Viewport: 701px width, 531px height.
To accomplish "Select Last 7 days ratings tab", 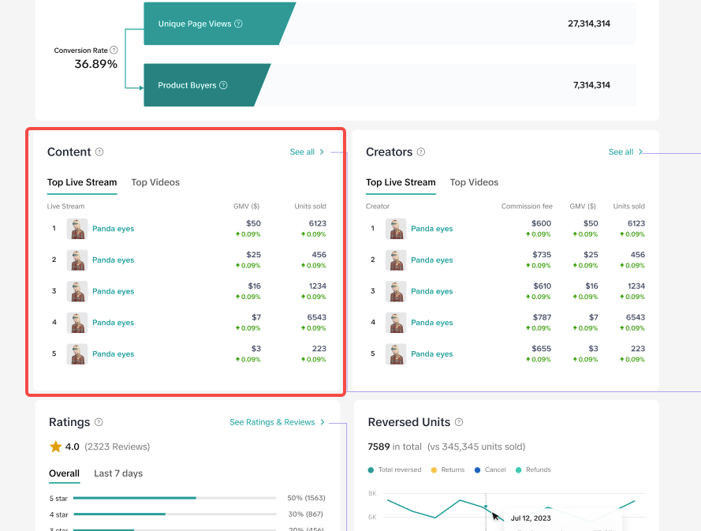I will [118, 473].
